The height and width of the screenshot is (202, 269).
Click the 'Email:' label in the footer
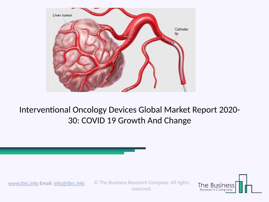pyautogui.click(x=46, y=183)
